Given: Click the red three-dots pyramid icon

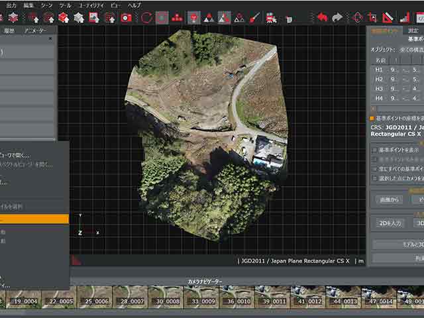Looking at the screenshot, I should (177, 18).
